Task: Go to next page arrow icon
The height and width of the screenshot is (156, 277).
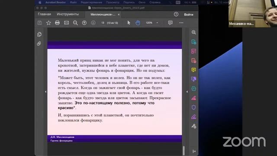Action: pos(93,23)
